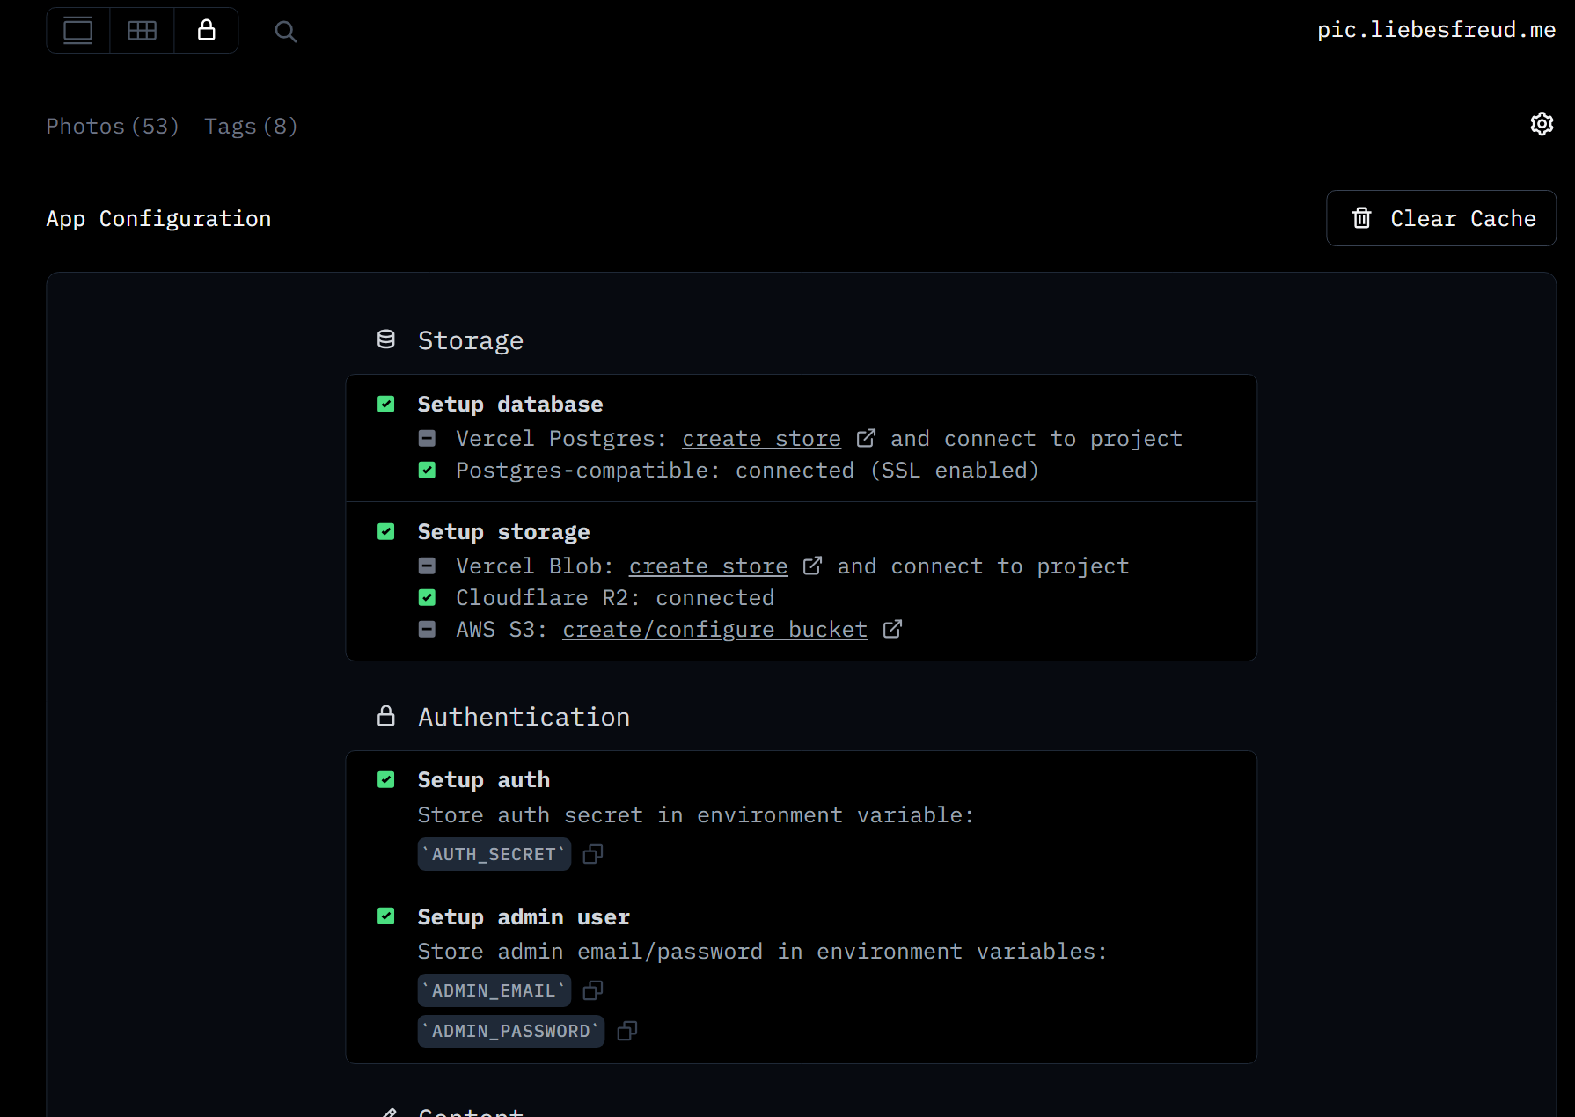This screenshot has width=1575, height=1117.
Task: Follow the Vercel Blob create store link
Action: click(x=708, y=566)
